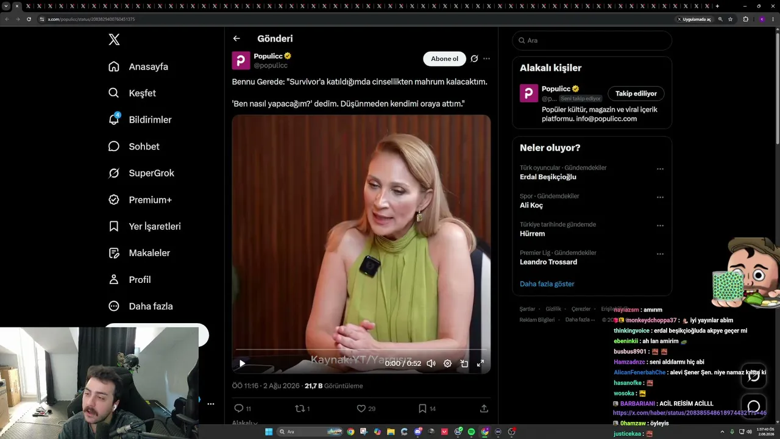Viewport: 780px width, 439px height.
Task: Open more options for Ali Koç trend
Action: point(660,198)
